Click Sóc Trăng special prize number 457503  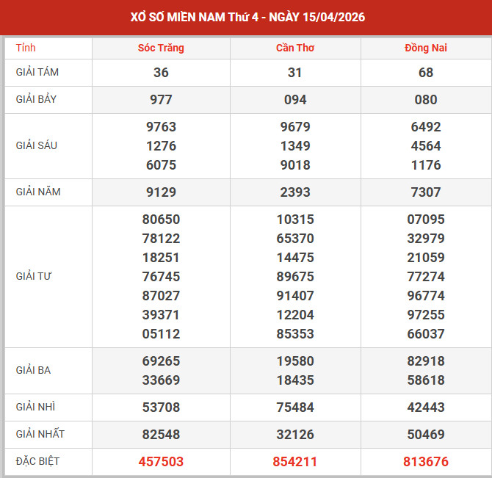point(161,462)
